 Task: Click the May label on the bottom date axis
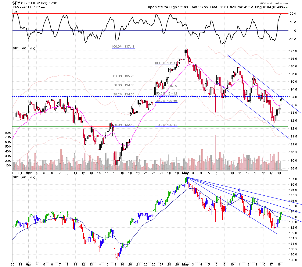(185, 264)
